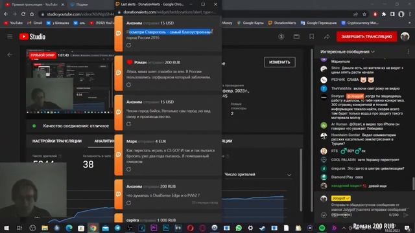
Task: Open the DonationAlerts bookmark
Action: coord(282,23)
